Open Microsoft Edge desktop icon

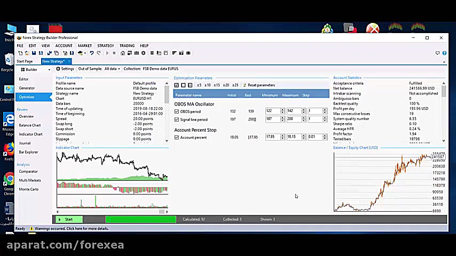click(8, 124)
